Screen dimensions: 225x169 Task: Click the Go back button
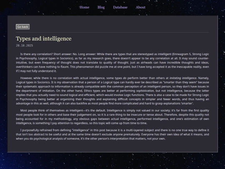click(x=22, y=27)
